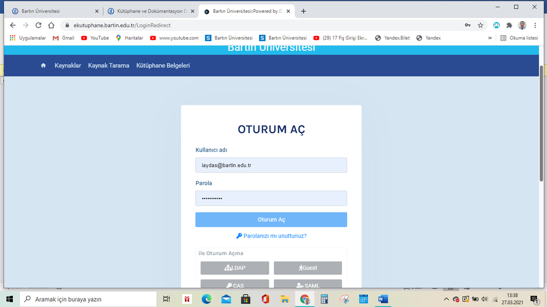Switch to Kütüphane ve Dokümantasyon tab
The width and height of the screenshot is (547, 307).
pyautogui.click(x=147, y=11)
